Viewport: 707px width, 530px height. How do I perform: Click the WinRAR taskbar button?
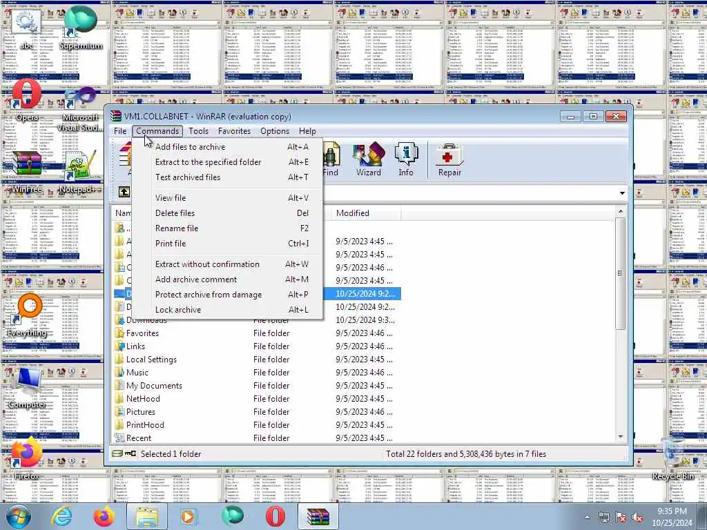click(x=318, y=516)
